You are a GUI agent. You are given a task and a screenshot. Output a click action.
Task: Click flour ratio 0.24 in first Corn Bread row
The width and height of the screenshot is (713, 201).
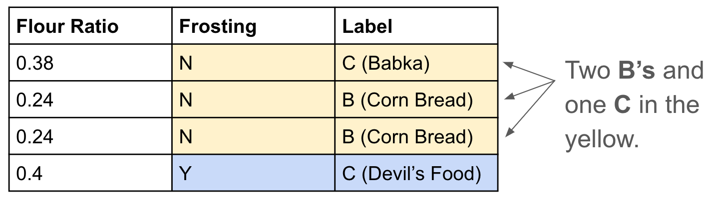coord(35,100)
